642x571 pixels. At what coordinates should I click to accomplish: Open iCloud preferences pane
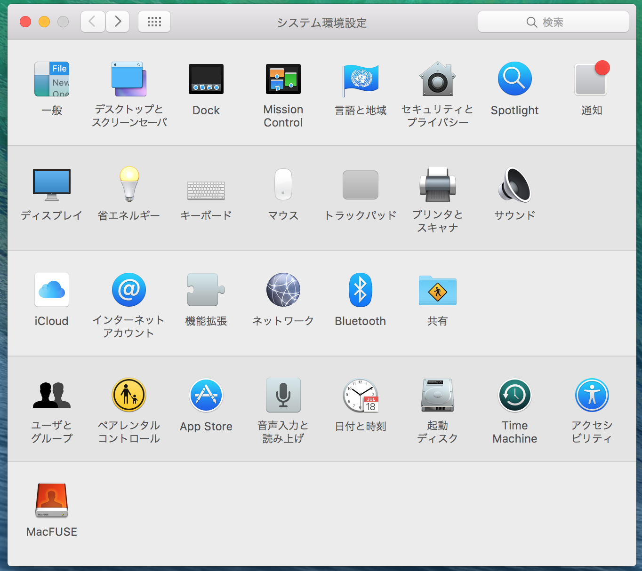pos(52,290)
